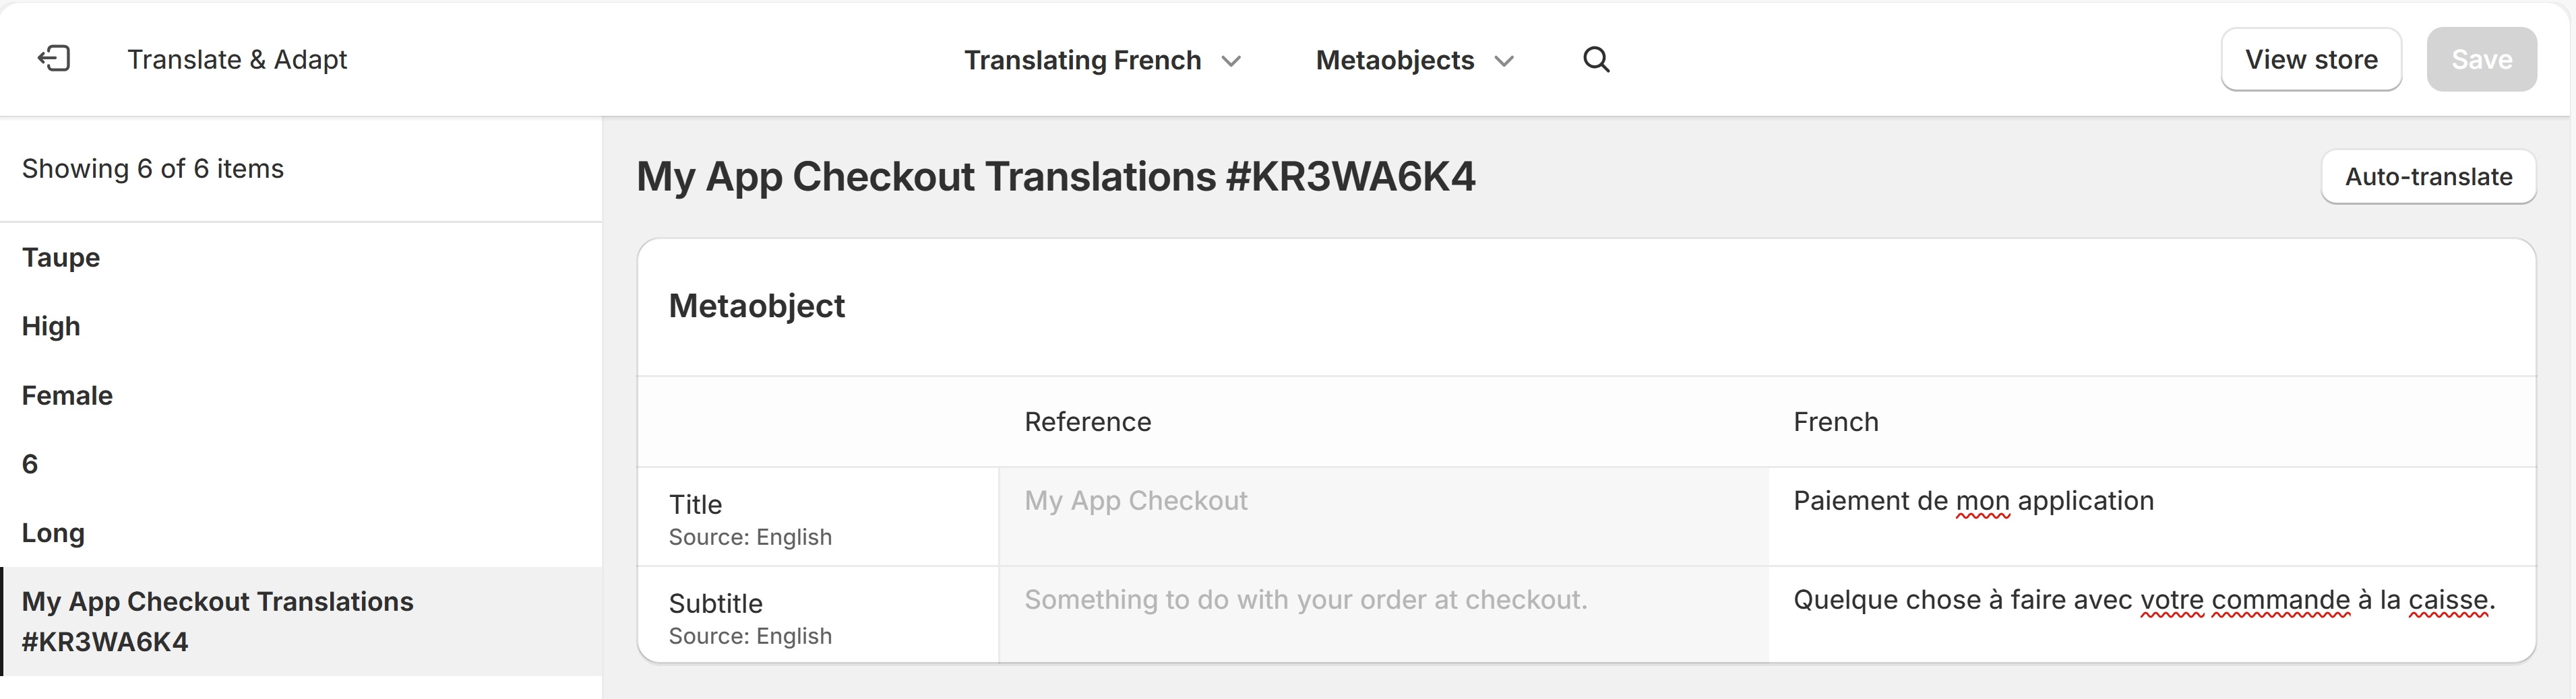Select the High item in sidebar
This screenshot has height=699, width=2576.
[51, 325]
